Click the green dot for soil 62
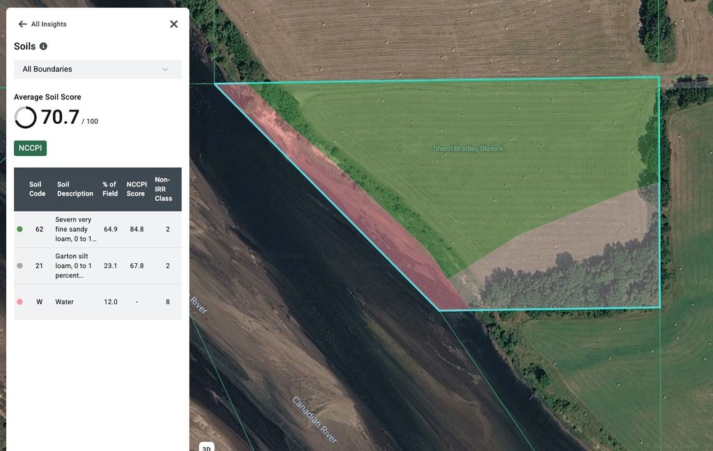The height and width of the screenshot is (451, 713). coord(19,229)
